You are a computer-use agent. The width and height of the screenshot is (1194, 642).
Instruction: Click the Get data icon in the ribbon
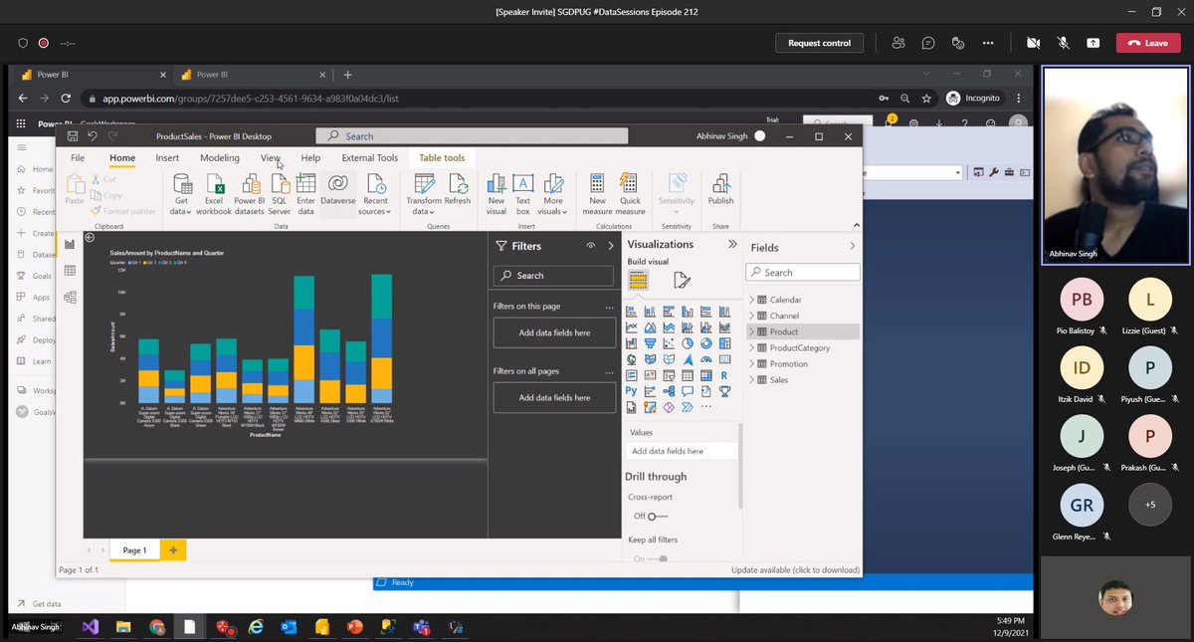pos(181,183)
